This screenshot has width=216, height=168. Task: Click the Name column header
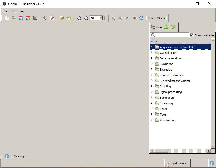tap(180, 41)
